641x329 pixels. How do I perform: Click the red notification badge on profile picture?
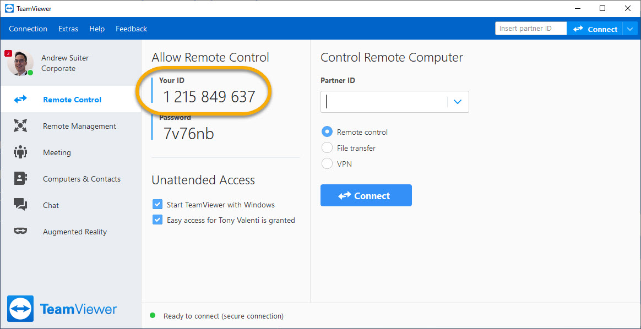(x=8, y=53)
